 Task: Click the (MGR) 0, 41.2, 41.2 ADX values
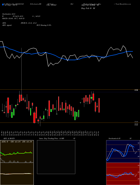(x=29, y=23)
